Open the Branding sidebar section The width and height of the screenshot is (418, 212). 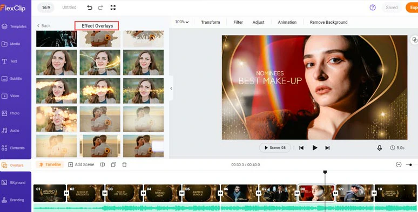(13, 200)
